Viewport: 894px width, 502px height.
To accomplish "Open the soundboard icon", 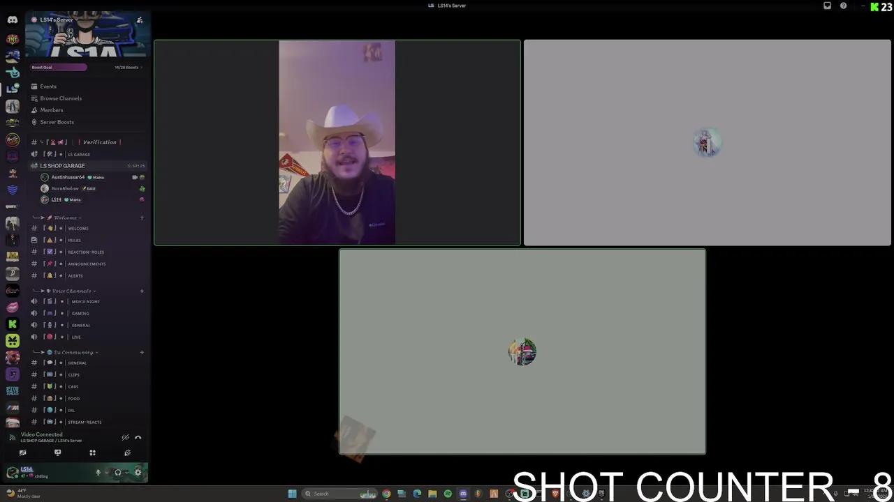I will (x=127, y=452).
